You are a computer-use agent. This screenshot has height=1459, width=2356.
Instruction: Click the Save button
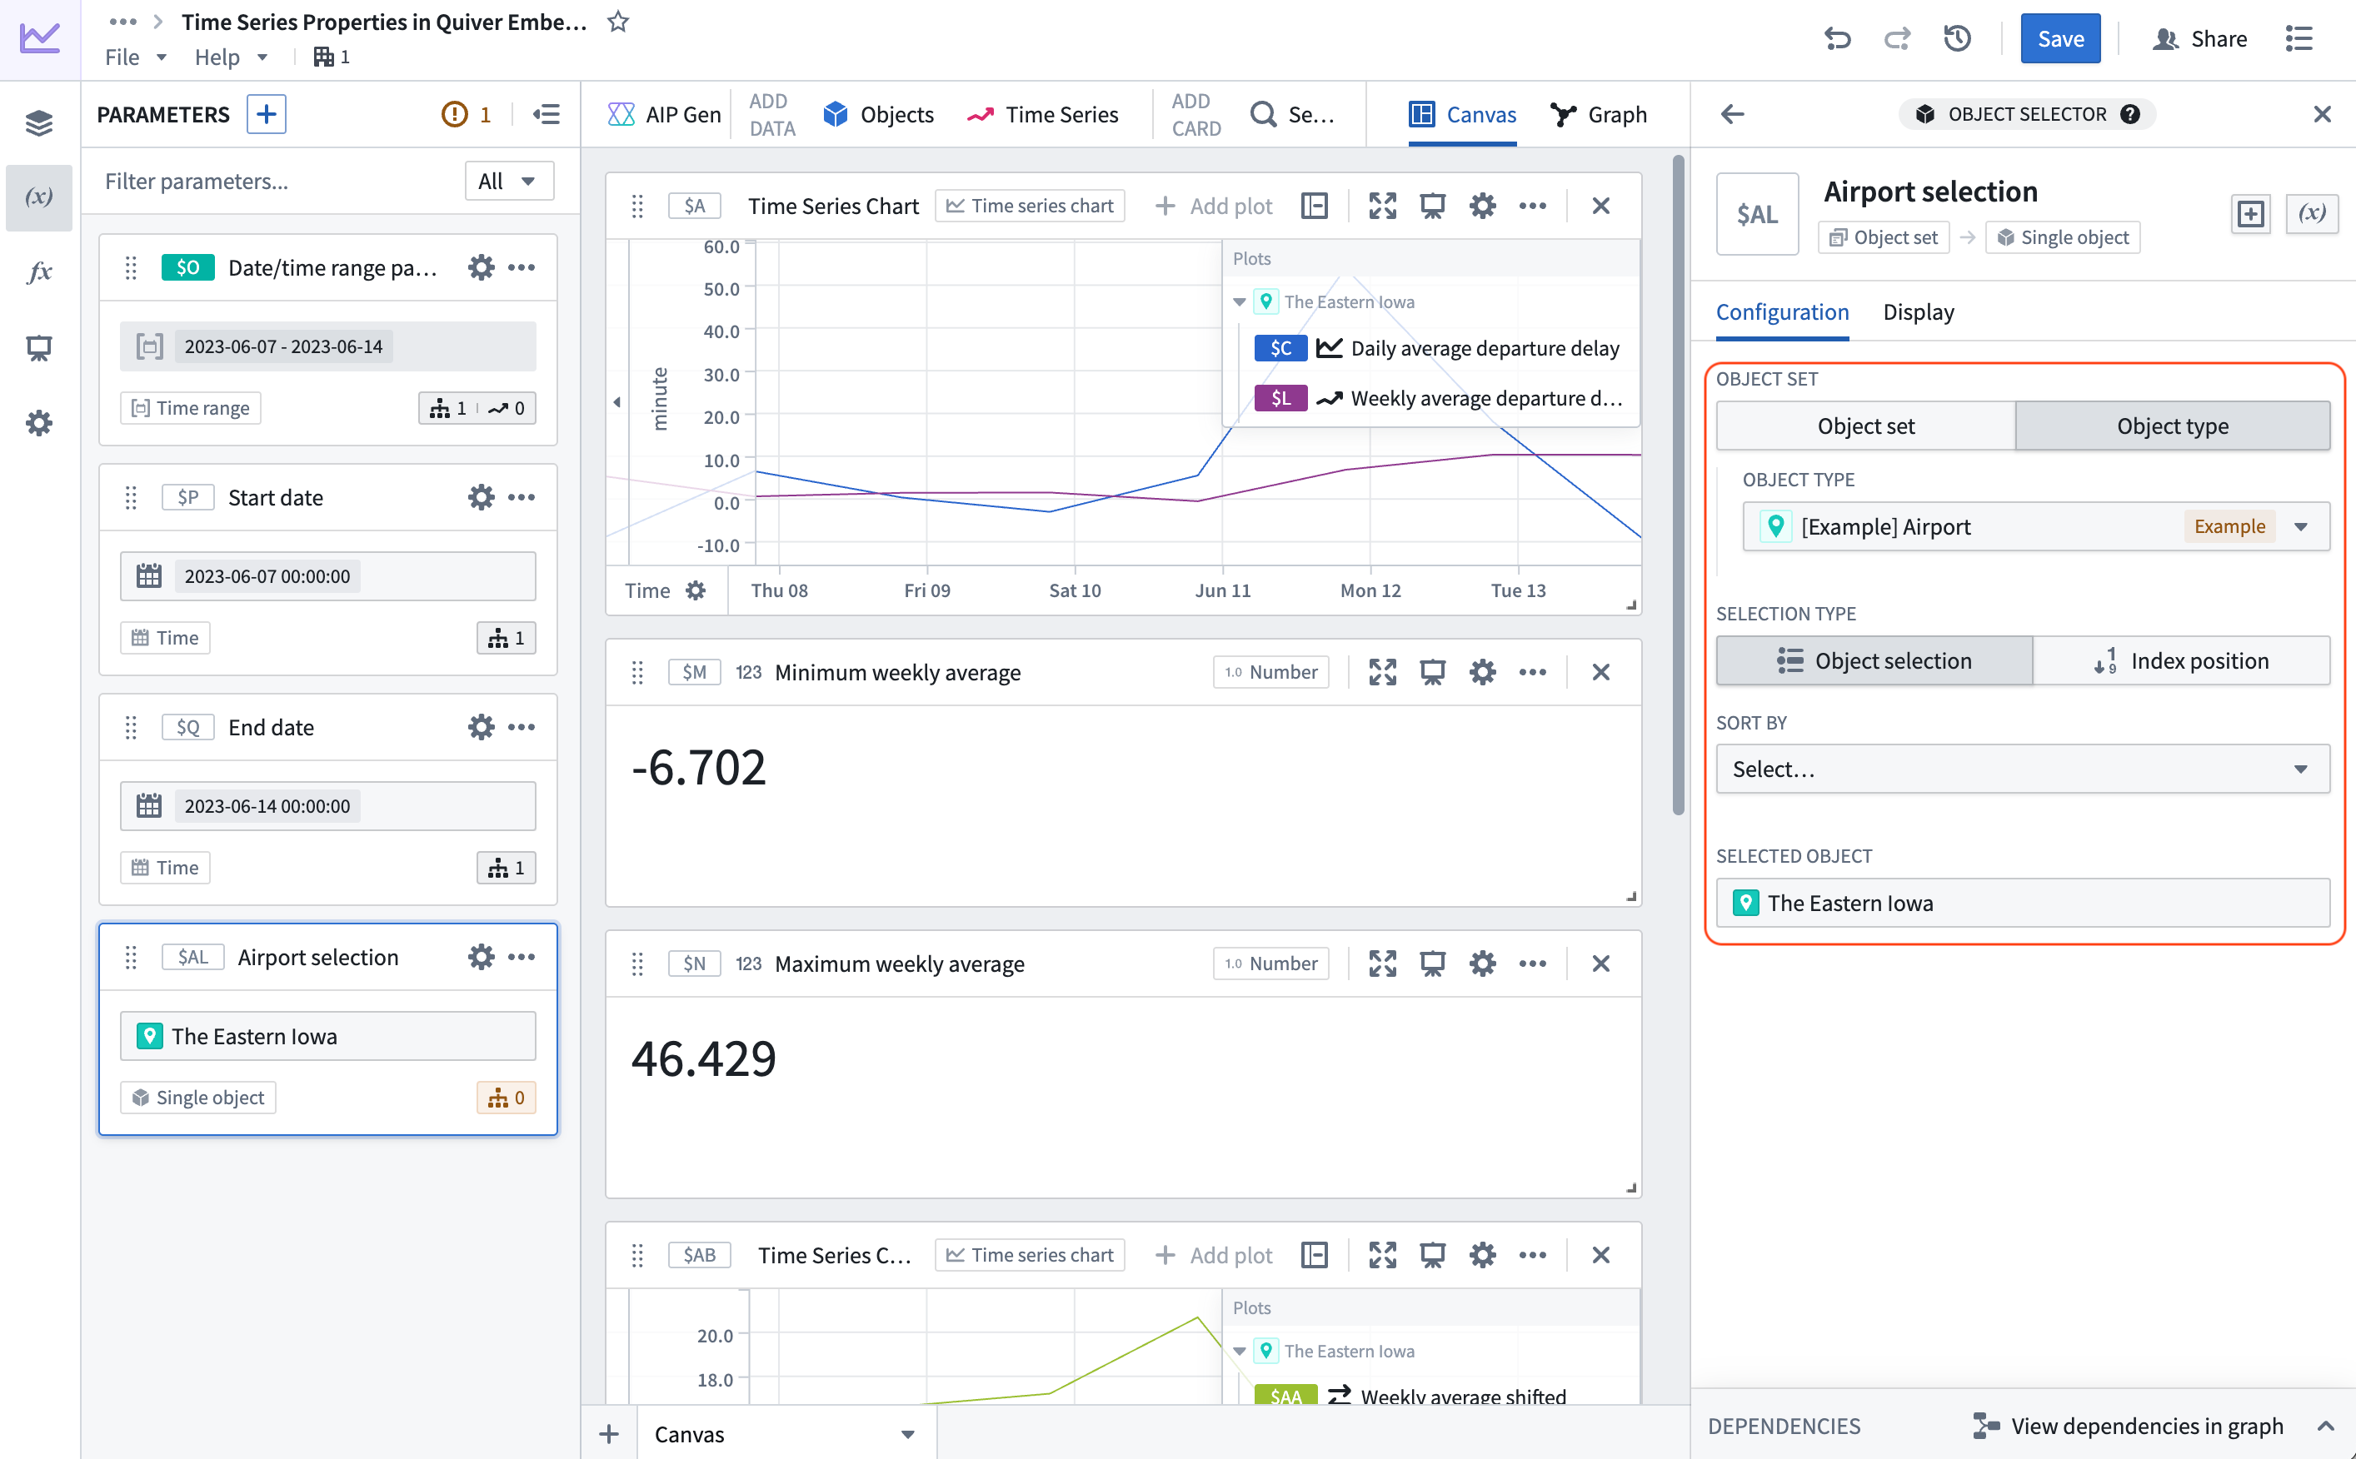2059,38
